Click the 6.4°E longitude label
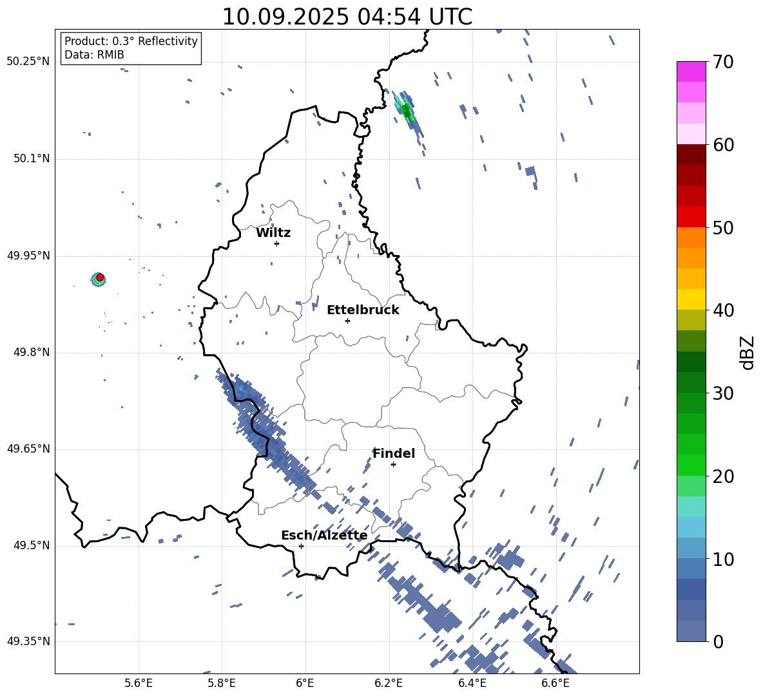Screen dimensions: 763x696 [x=472, y=683]
